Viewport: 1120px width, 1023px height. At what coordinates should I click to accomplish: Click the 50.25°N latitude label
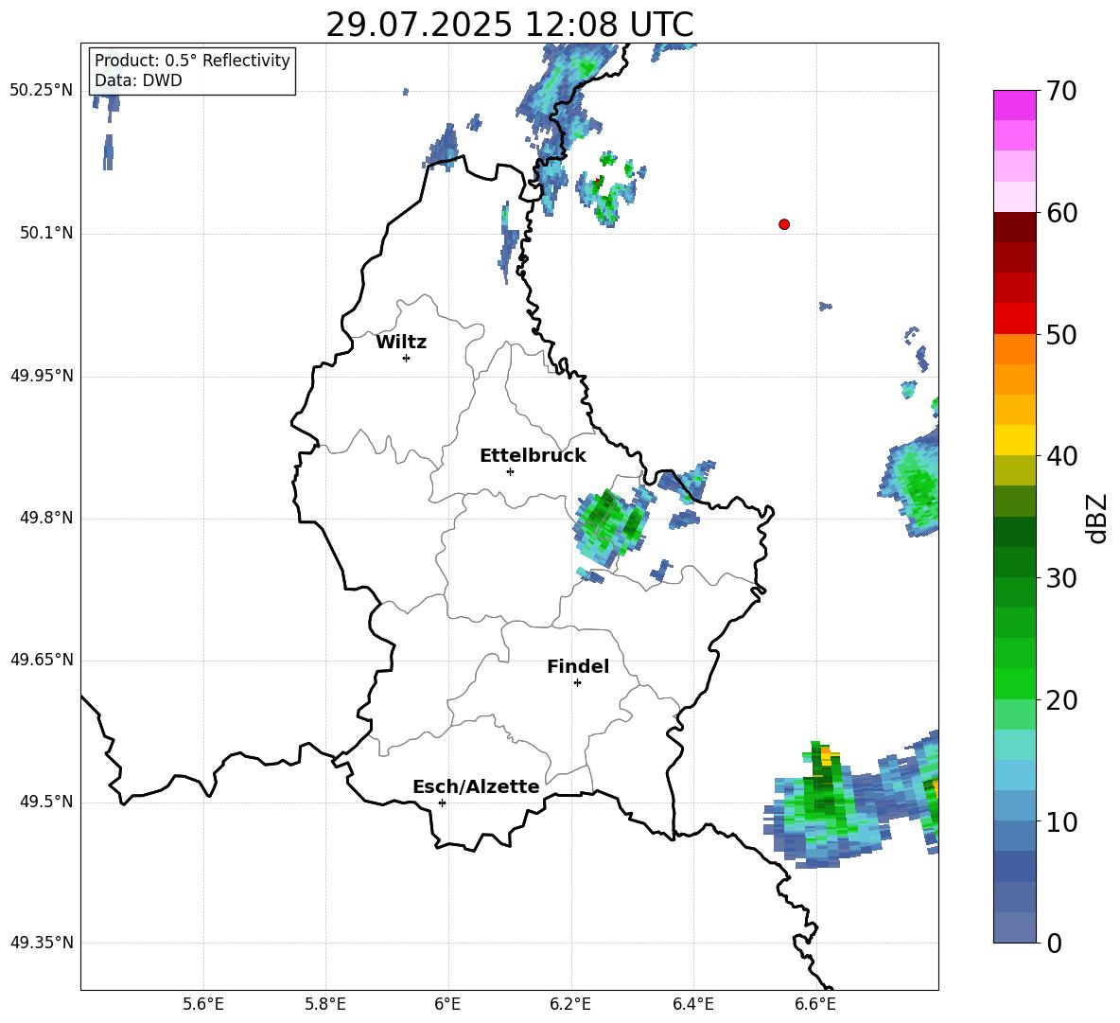tap(41, 91)
